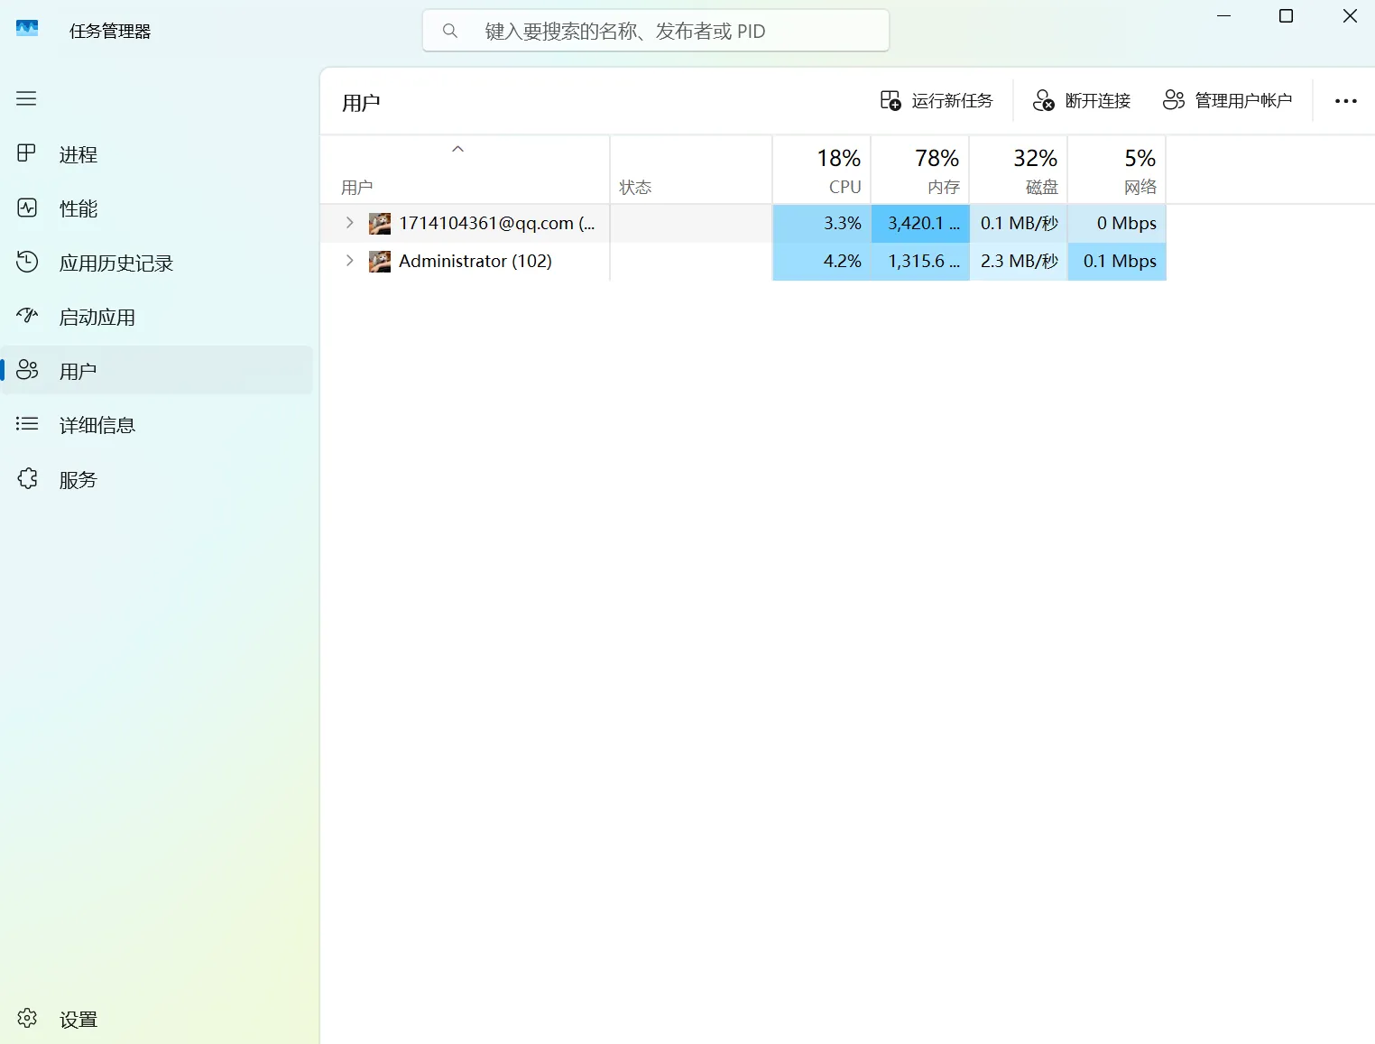This screenshot has width=1375, height=1044.
Task: Open the more options (...) menu
Action: [1344, 100]
